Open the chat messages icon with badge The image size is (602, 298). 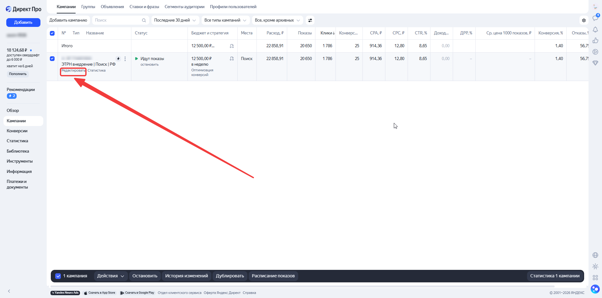coord(595,18)
